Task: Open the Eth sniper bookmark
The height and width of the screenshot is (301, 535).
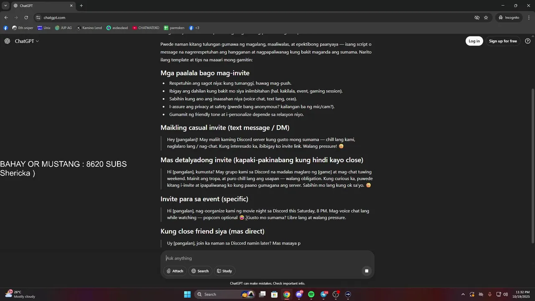Action: point(23,28)
